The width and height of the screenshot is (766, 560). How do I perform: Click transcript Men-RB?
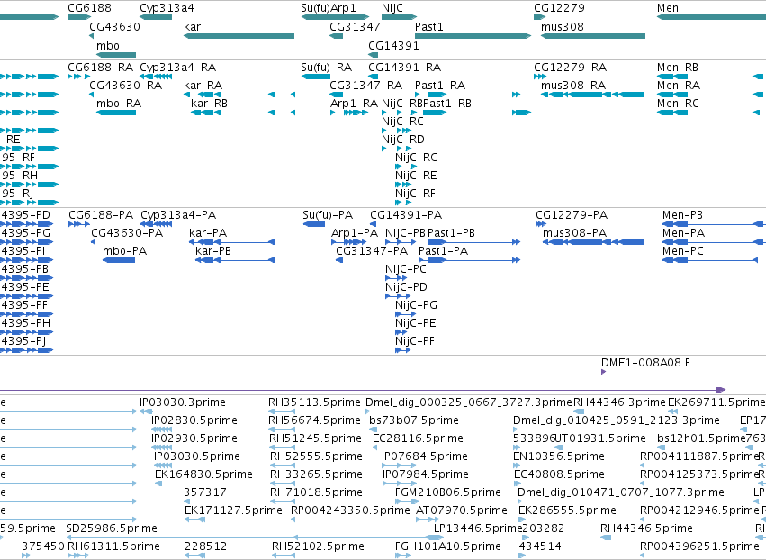(678, 67)
